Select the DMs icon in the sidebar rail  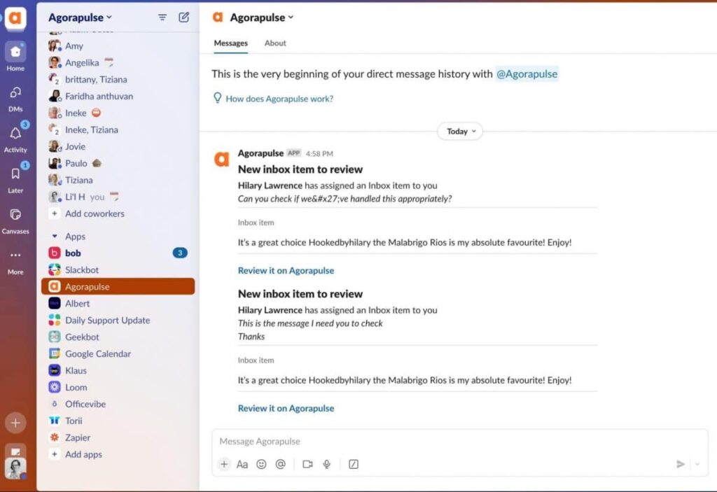click(x=15, y=92)
